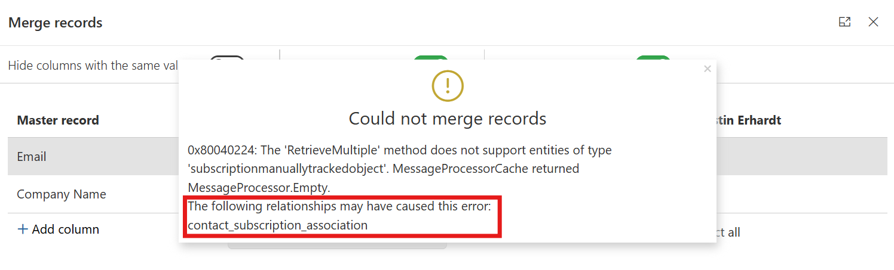Click the 0x80040224 error code line

(400, 150)
